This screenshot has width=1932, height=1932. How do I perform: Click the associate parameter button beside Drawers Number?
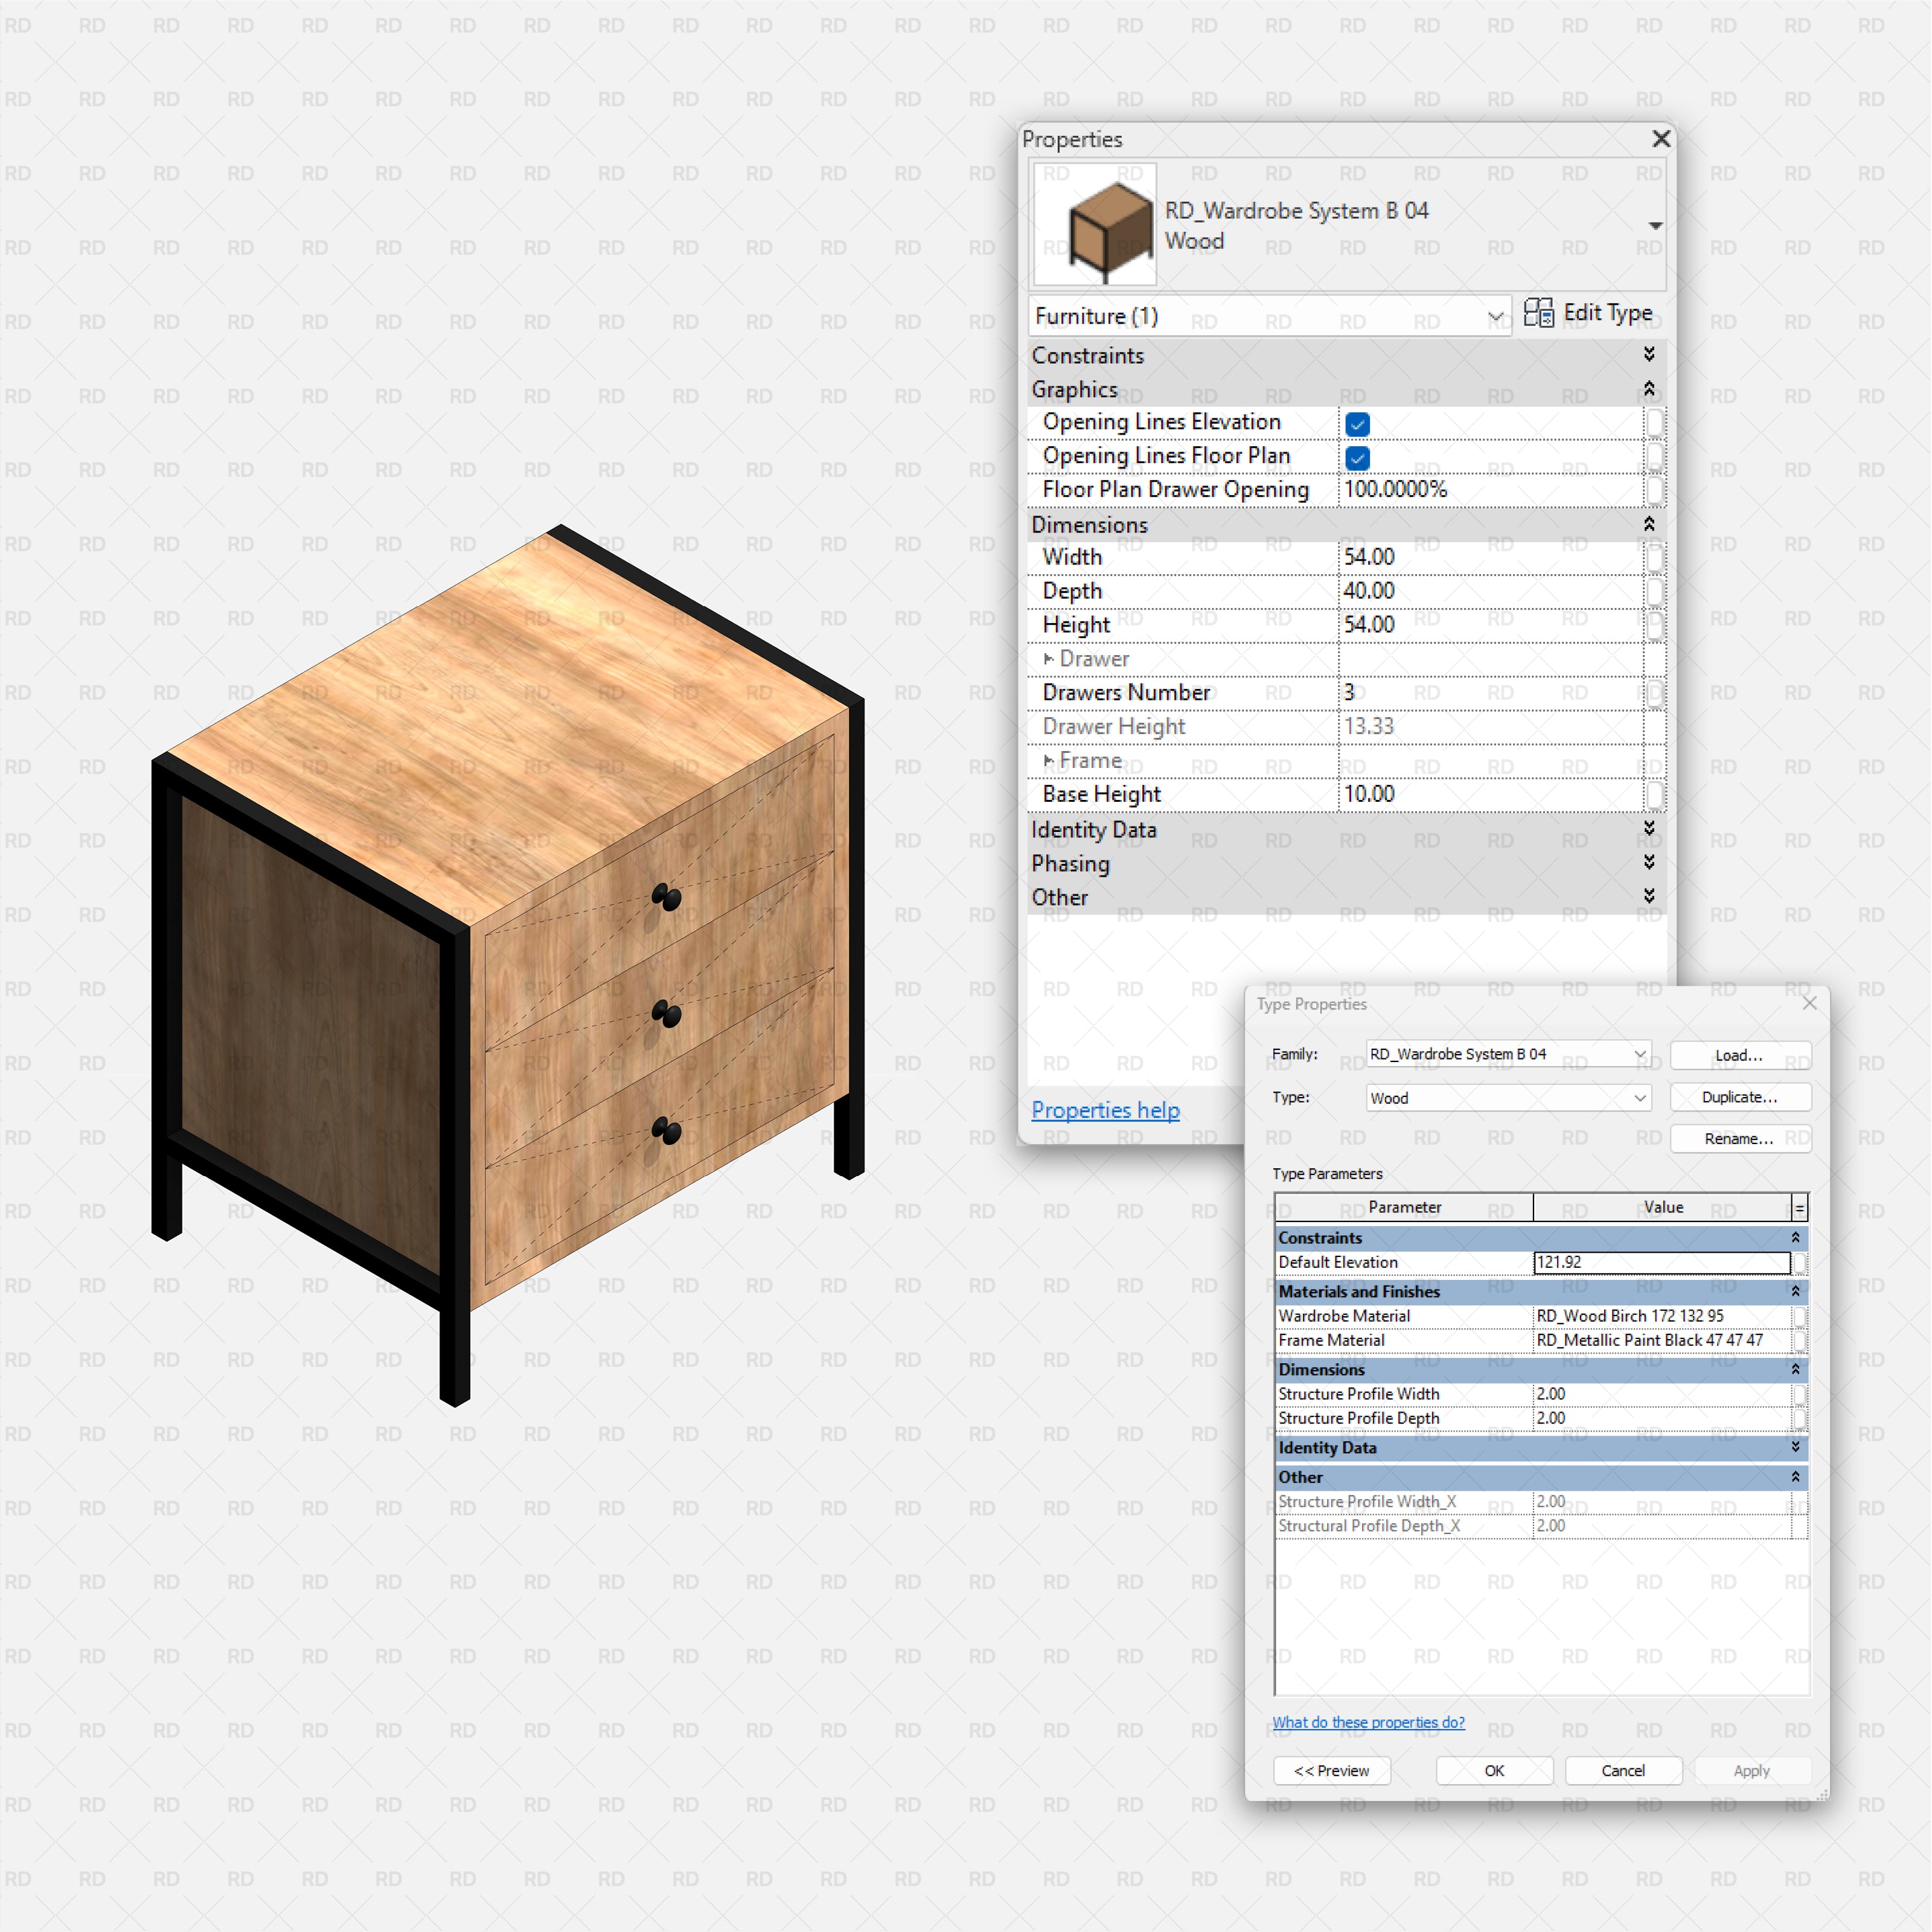point(1655,692)
